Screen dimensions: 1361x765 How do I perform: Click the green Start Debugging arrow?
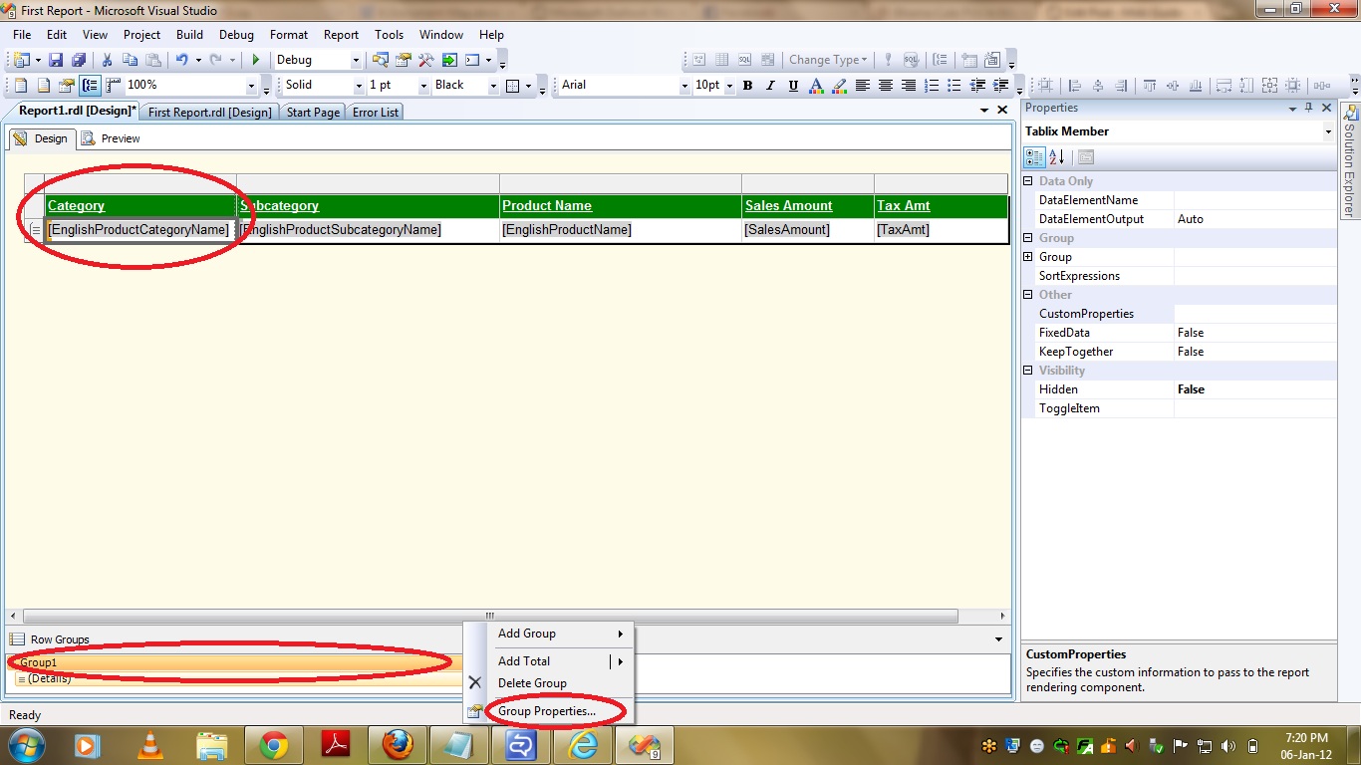click(x=256, y=60)
